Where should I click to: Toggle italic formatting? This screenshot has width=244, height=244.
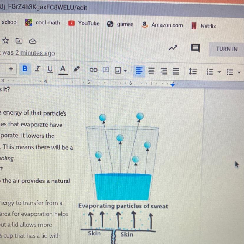click(x=37, y=69)
